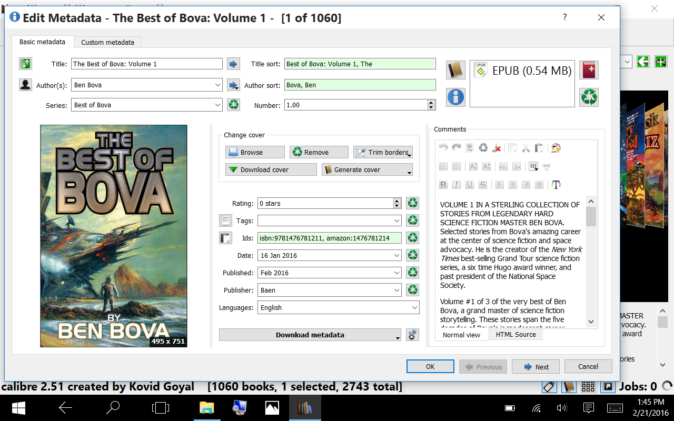
Task: Set cover from the book format
Action: pyautogui.click(x=455, y=70)
